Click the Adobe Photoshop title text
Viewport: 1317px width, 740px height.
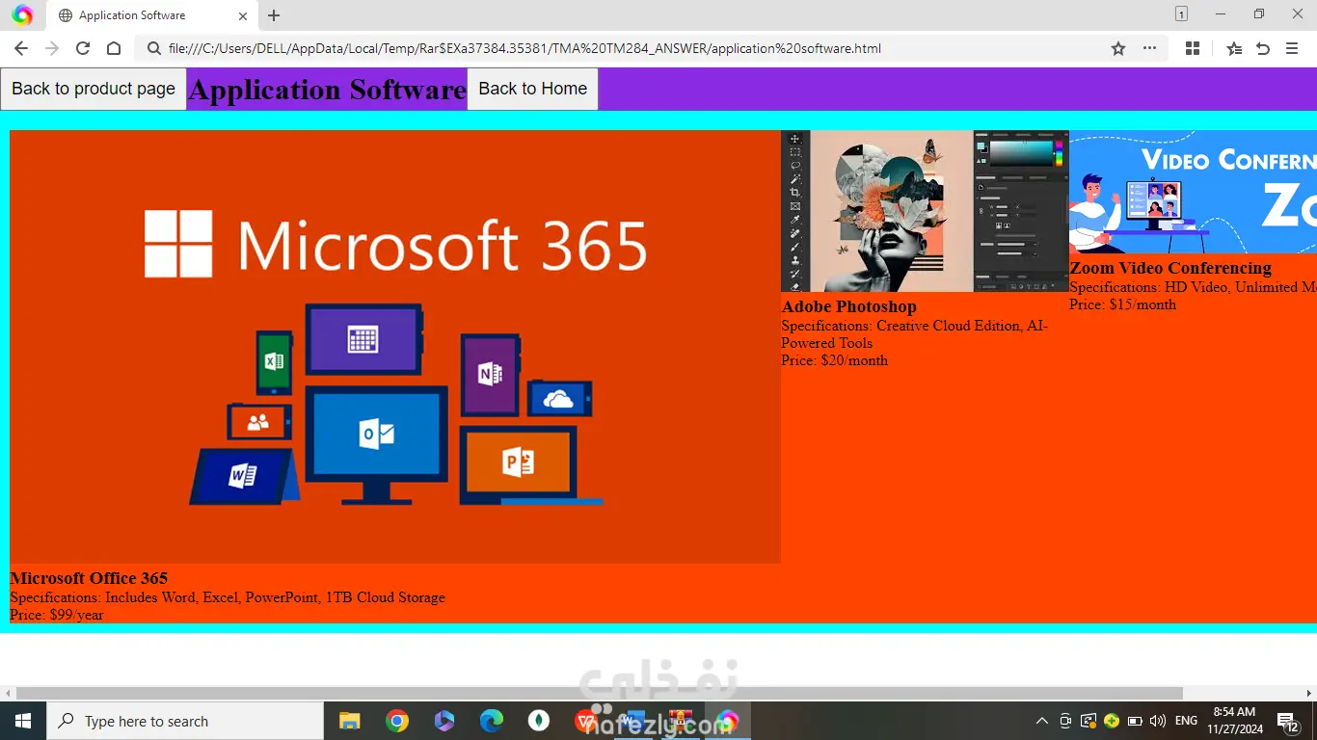pyautogui.click(x=848, y=306)
